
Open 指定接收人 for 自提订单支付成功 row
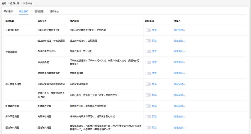(x=179, y=51)
